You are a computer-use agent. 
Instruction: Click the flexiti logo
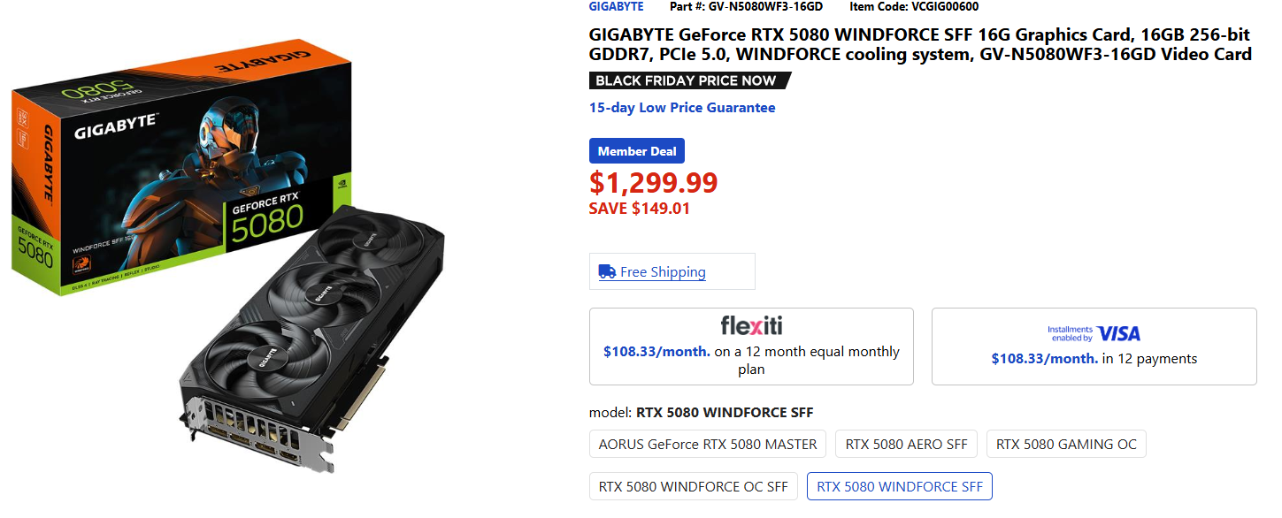tap(751, 325)
